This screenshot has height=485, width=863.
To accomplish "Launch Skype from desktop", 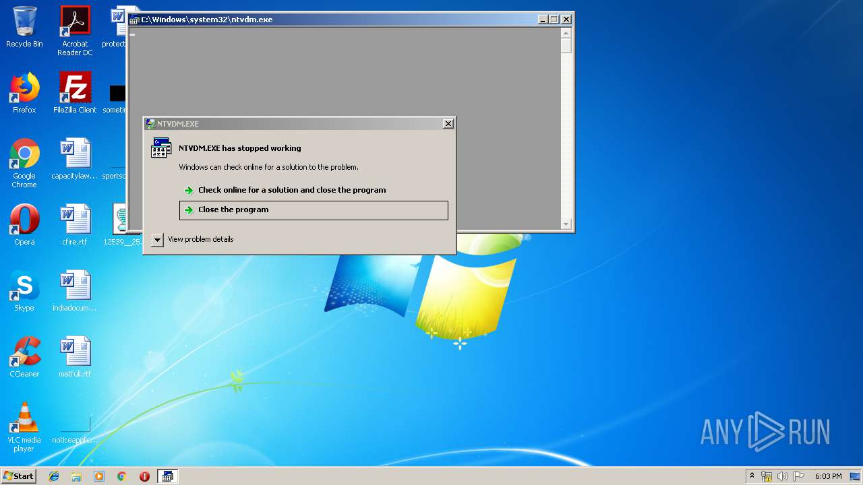I will point(24,291).
